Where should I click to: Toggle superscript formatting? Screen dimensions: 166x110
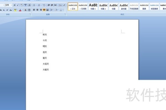coord(7,10)
